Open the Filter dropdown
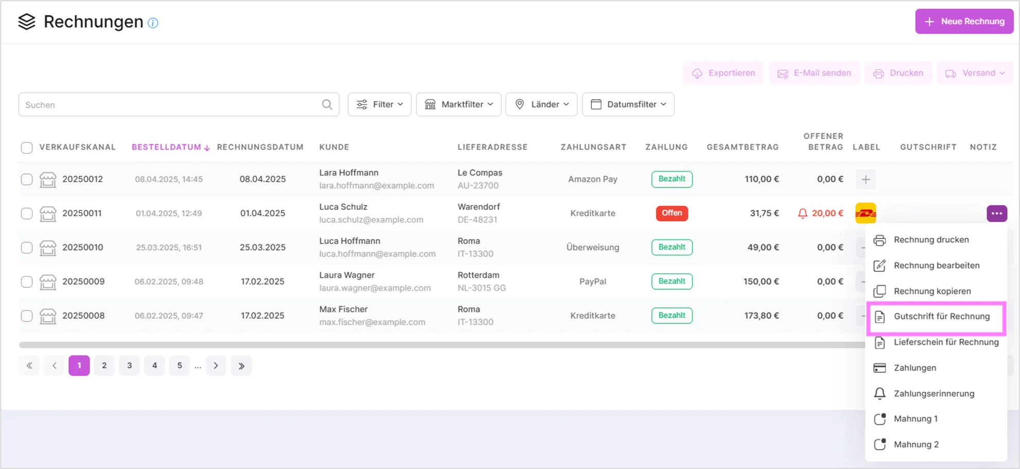The width and height of the screenshot is (1020, 469). 379,105
